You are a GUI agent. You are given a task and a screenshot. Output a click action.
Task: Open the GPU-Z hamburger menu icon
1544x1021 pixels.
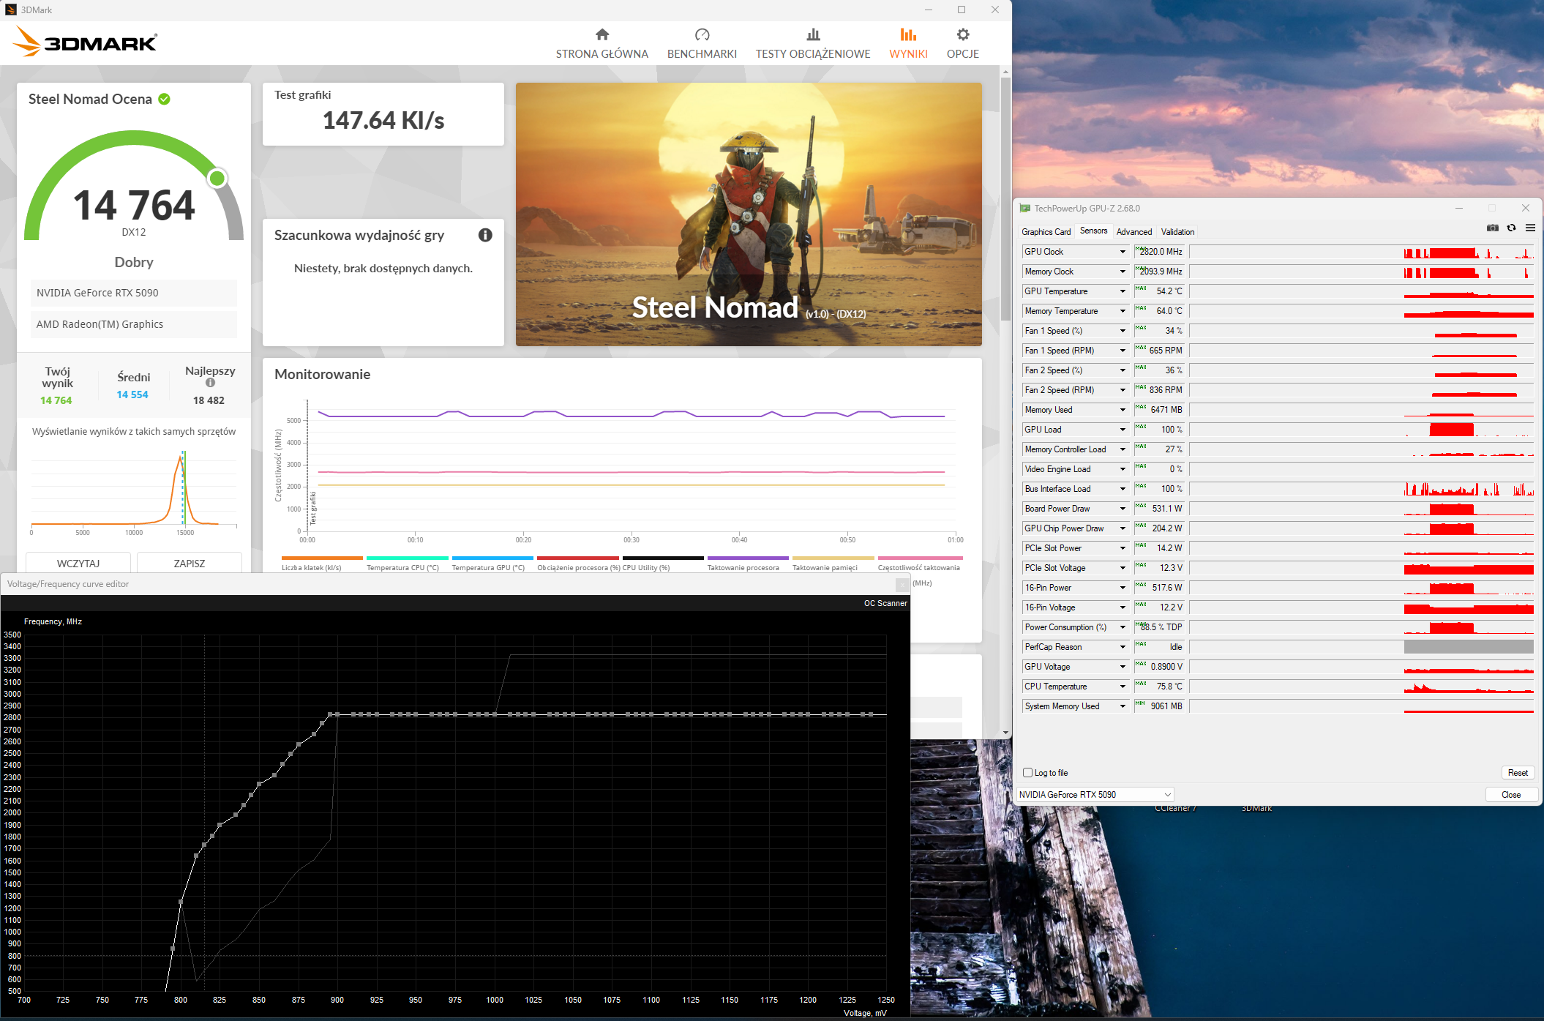[x=1530, y=228]
